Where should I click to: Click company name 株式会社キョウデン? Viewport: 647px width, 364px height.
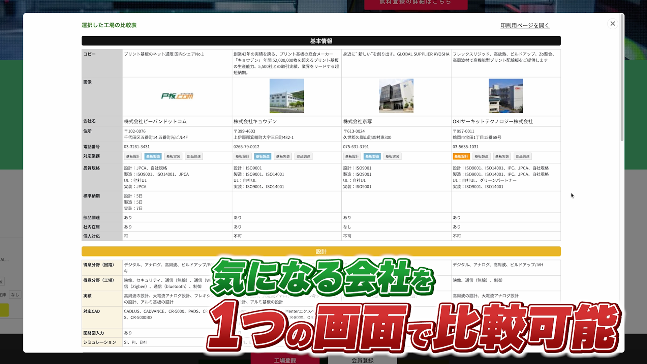tap(255, 121)
